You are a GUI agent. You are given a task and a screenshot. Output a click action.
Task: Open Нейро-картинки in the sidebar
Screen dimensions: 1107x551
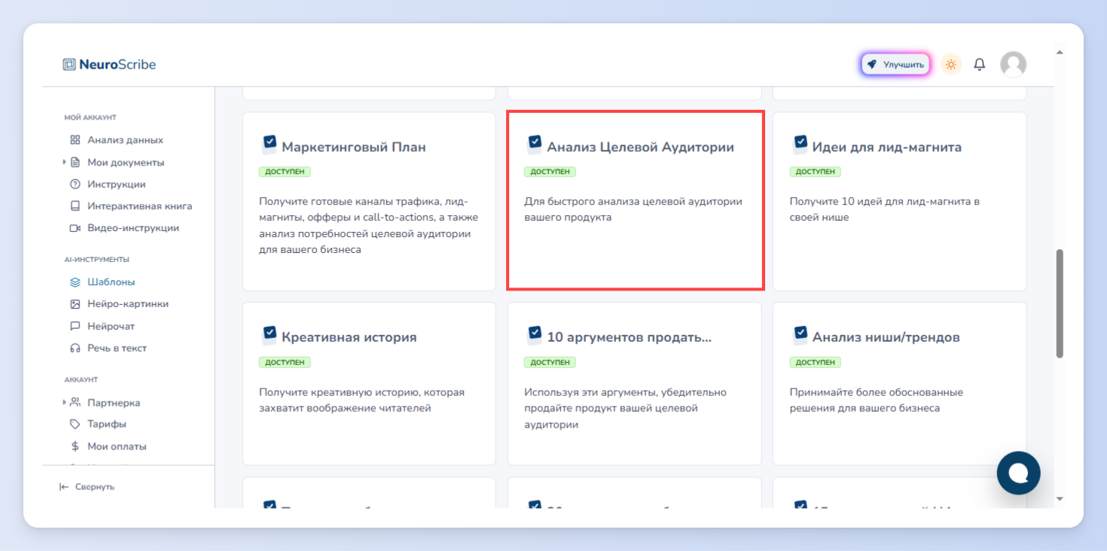click(128, 304)
